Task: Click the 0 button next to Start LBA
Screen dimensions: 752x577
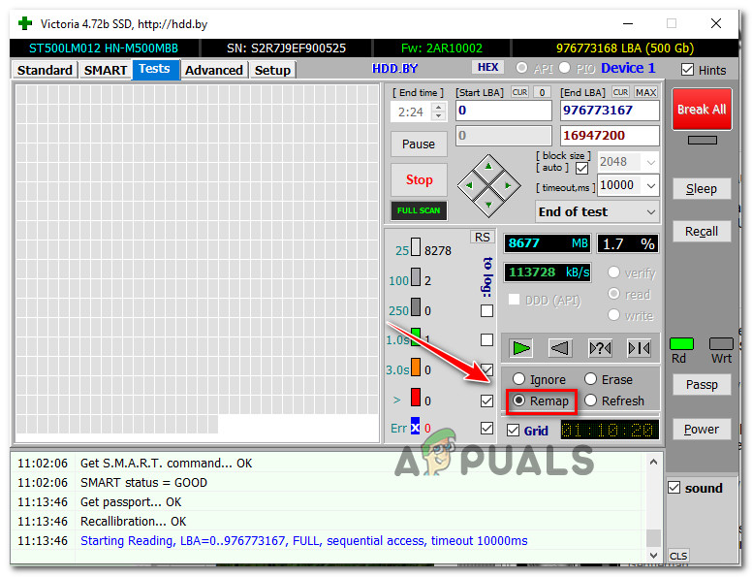Action: (x=542, y=92)
